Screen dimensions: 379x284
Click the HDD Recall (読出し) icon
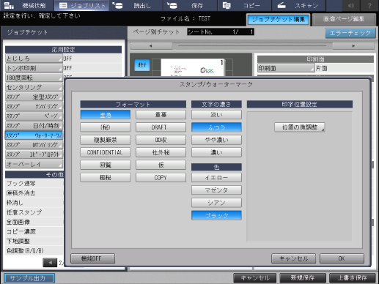click(117, 5)
